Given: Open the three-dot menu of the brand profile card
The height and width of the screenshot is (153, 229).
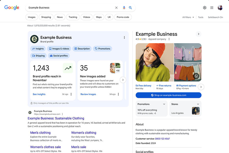Looking at the screenshot, I should 124,37.
